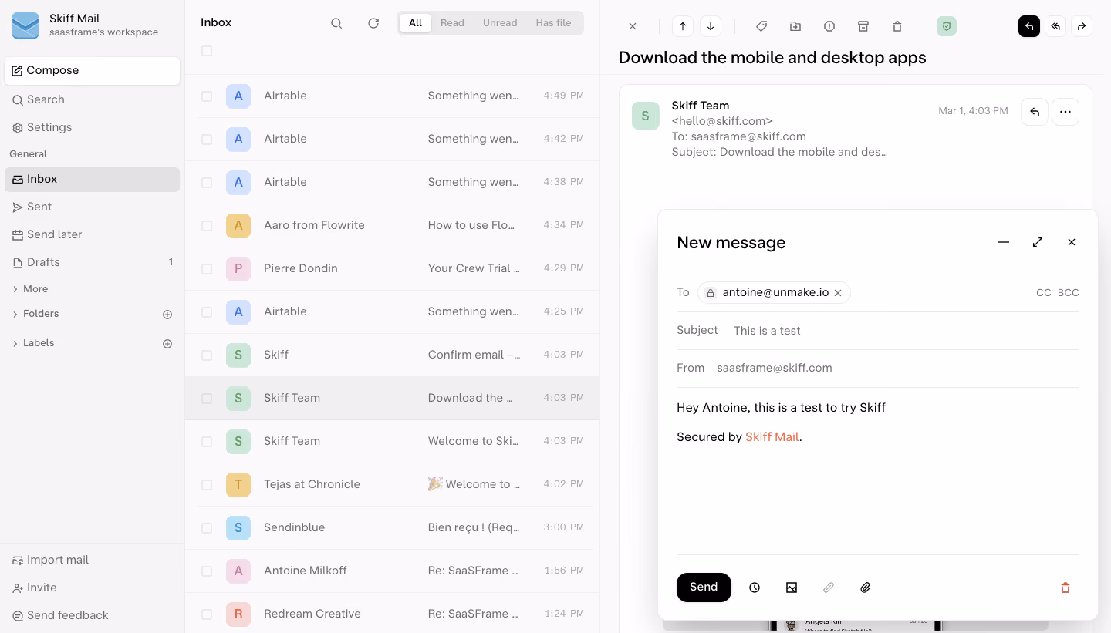Go to previous email with up arrow
Image resolution: width=1111 pixels, height=633 pixels.
[683, 26]
